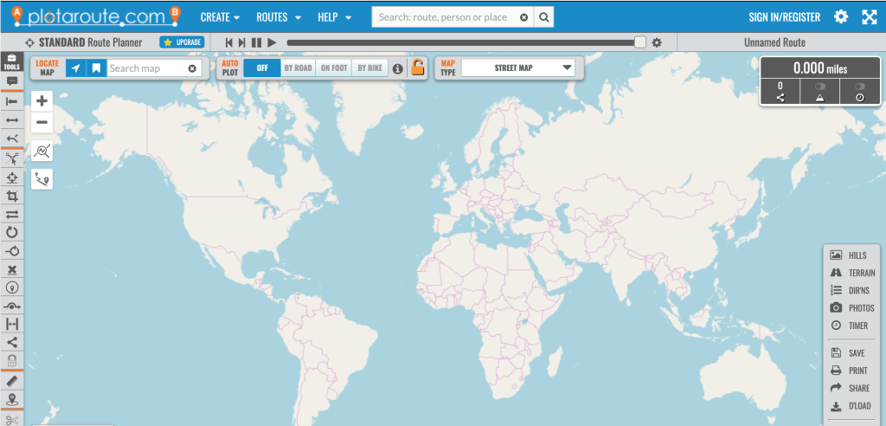Expand the ROUTES dropdown menu
This screenshot has height=426, width=886.
[279, 17]
